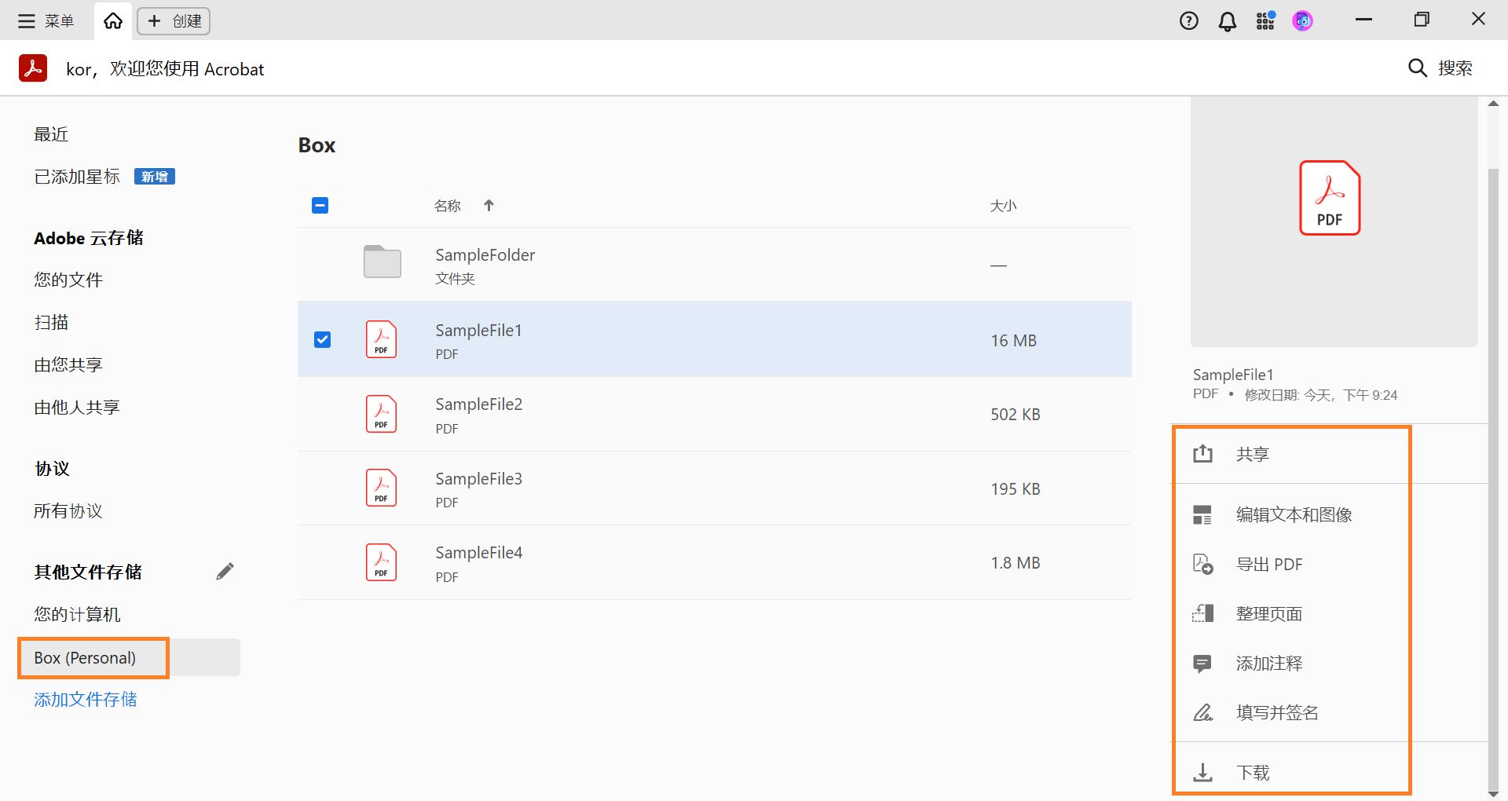Click the Home icon in top bar
Screen dimensions: 1508x801
pyautogui.click(x=113, y=21)
